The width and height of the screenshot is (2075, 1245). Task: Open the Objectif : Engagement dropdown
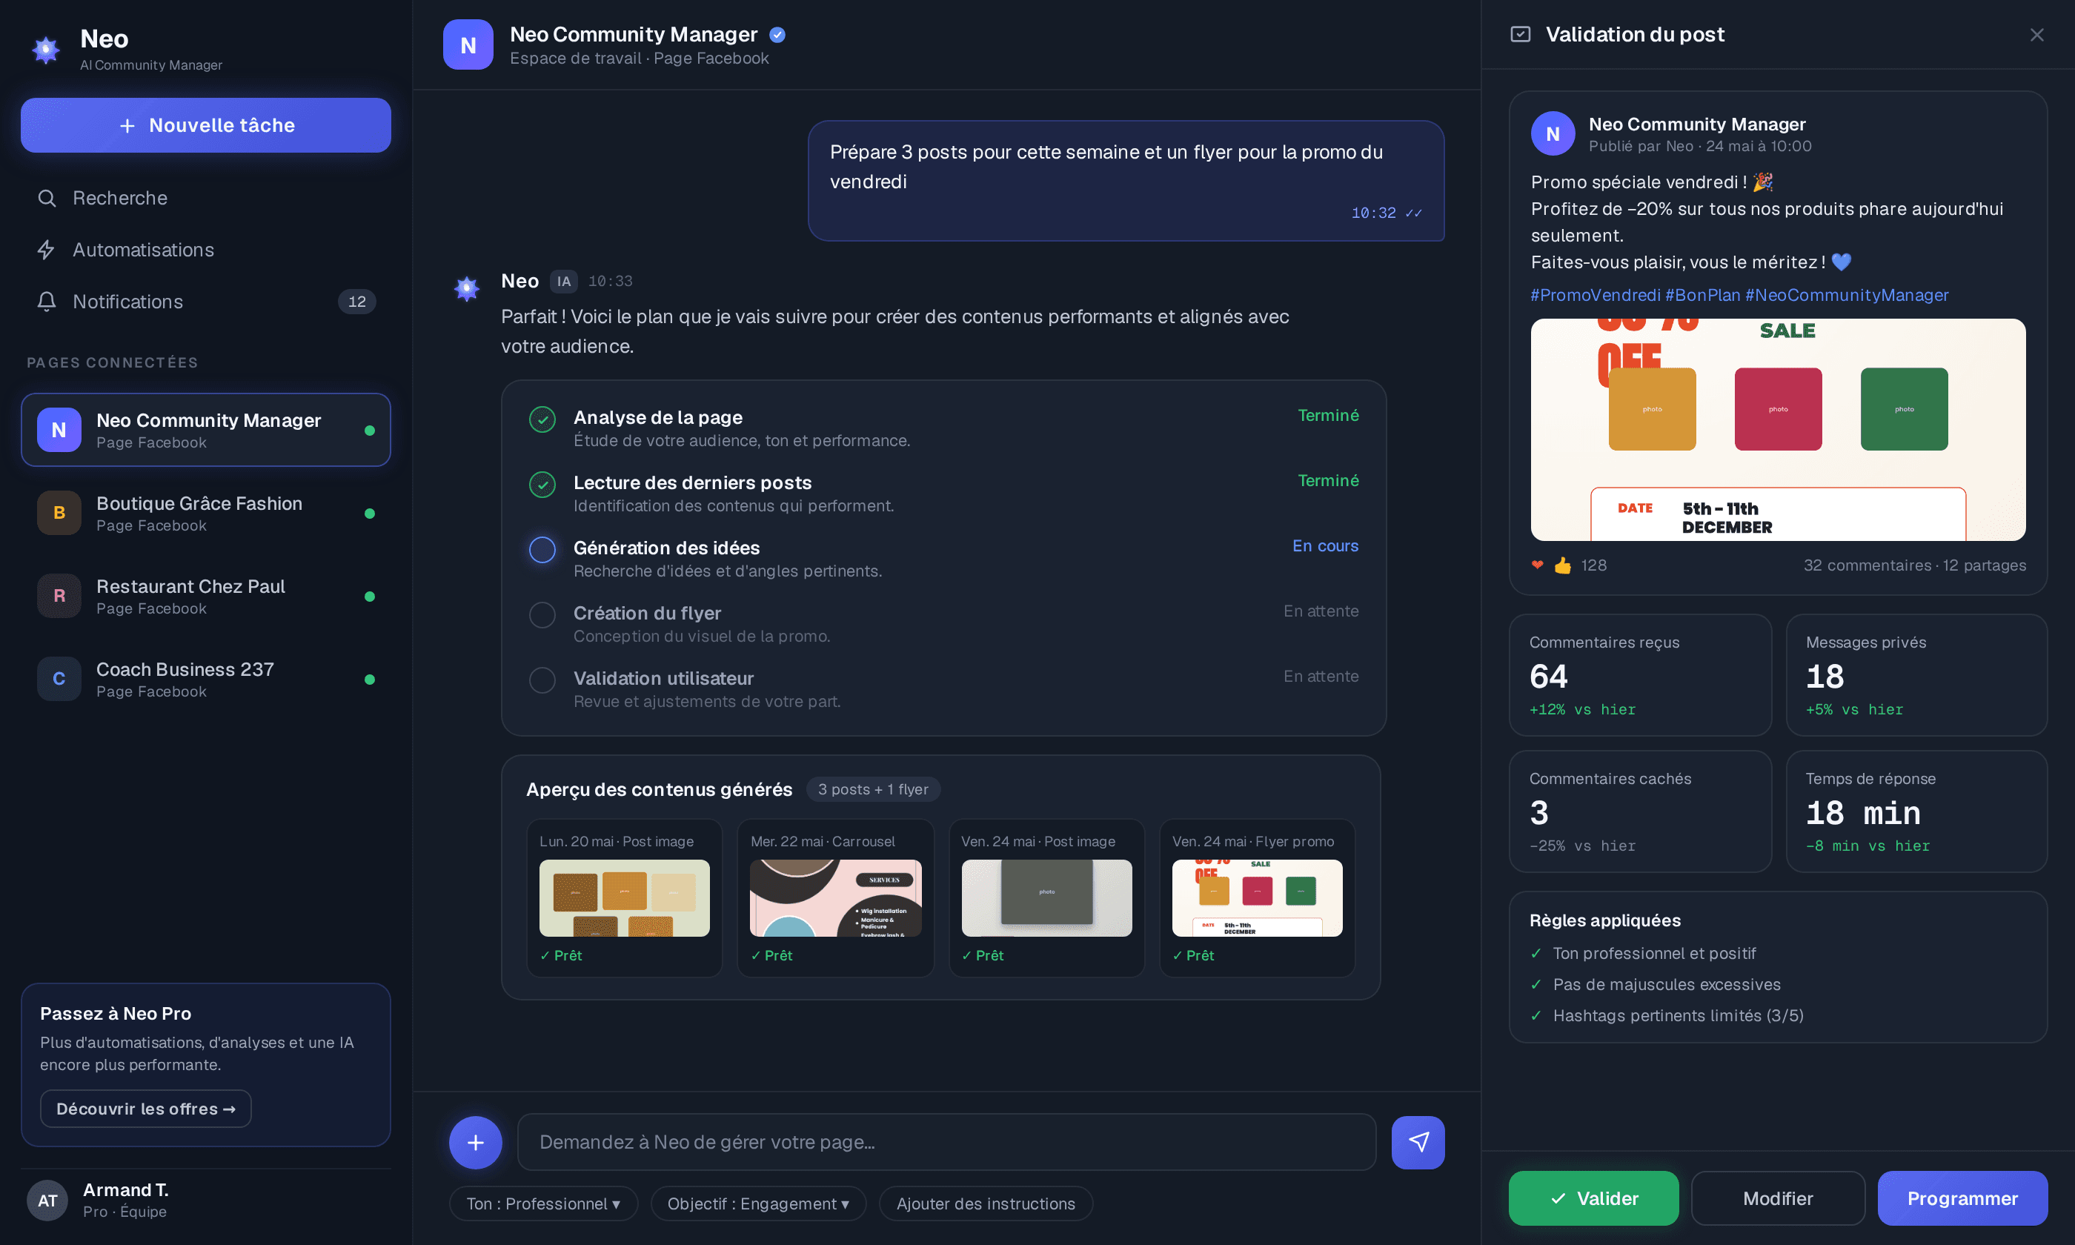[758, 1204]
